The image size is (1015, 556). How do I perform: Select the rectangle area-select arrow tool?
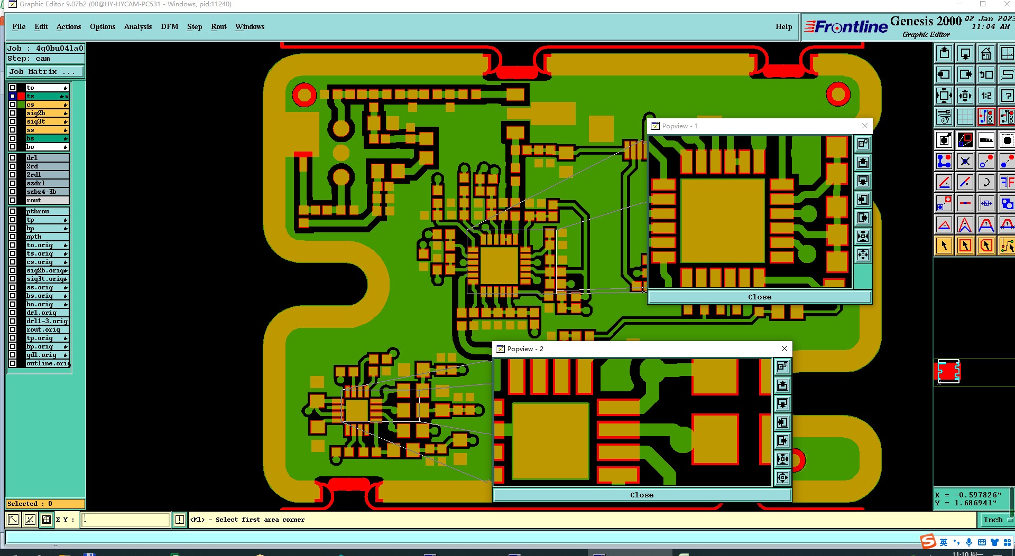(x=965, y=246)
